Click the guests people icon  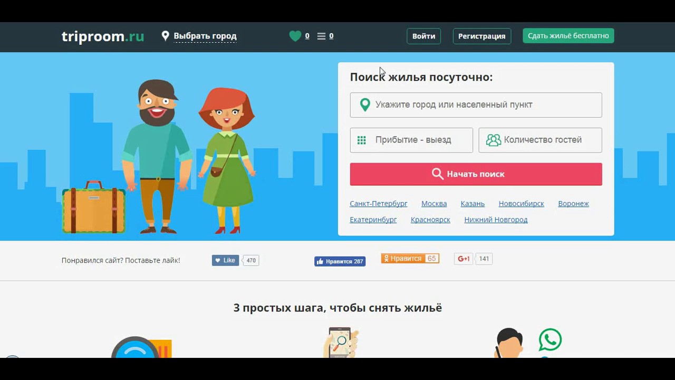[493, 140]
